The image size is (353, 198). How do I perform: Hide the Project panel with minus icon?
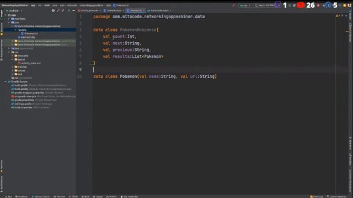[73, 10]
